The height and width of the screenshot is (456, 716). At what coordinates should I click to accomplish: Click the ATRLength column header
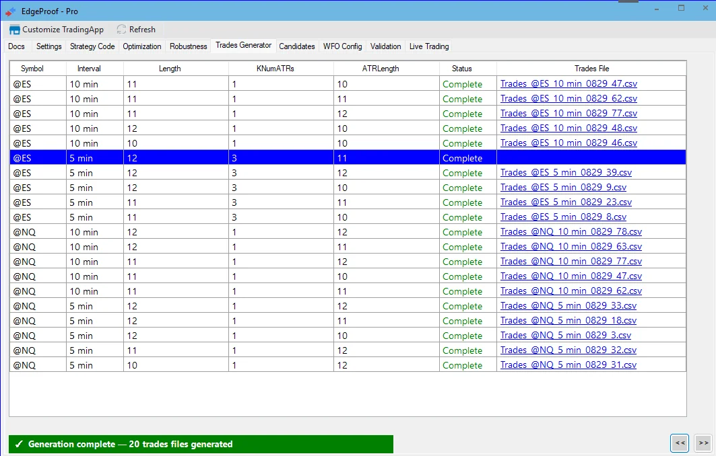[387, 69]
